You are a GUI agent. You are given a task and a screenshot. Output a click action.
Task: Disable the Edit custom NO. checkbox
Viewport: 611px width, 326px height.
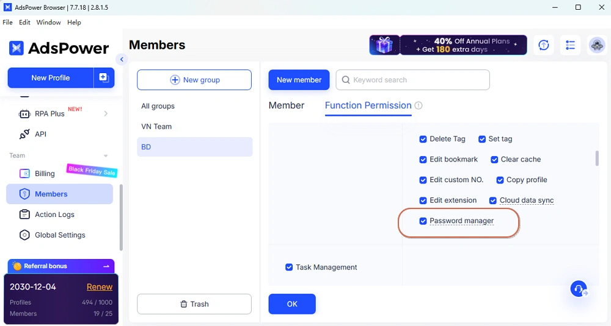coord(423,180)
